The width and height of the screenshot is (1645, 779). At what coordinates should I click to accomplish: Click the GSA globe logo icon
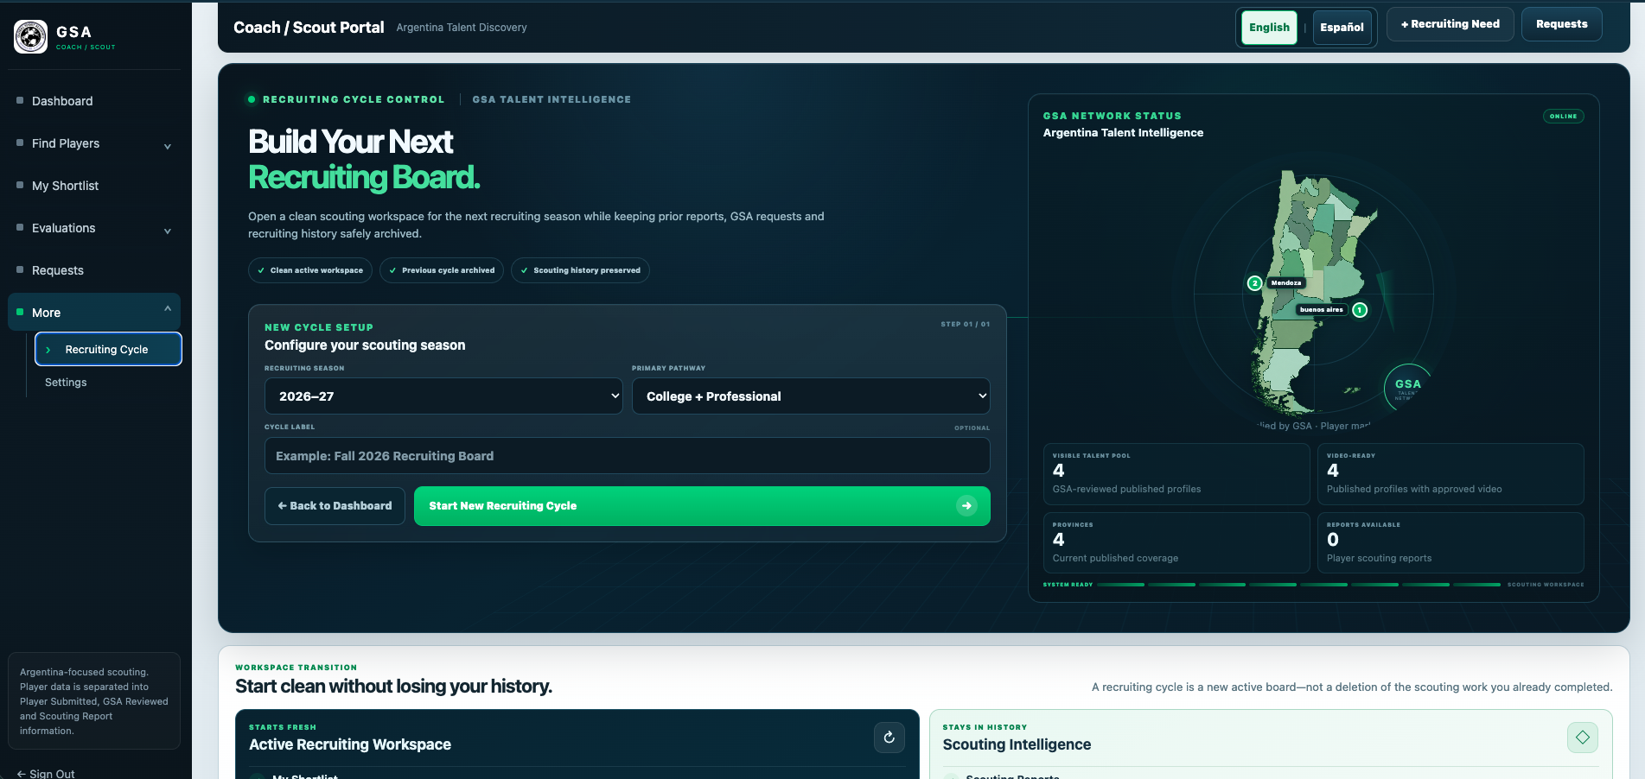pos(31,36)
